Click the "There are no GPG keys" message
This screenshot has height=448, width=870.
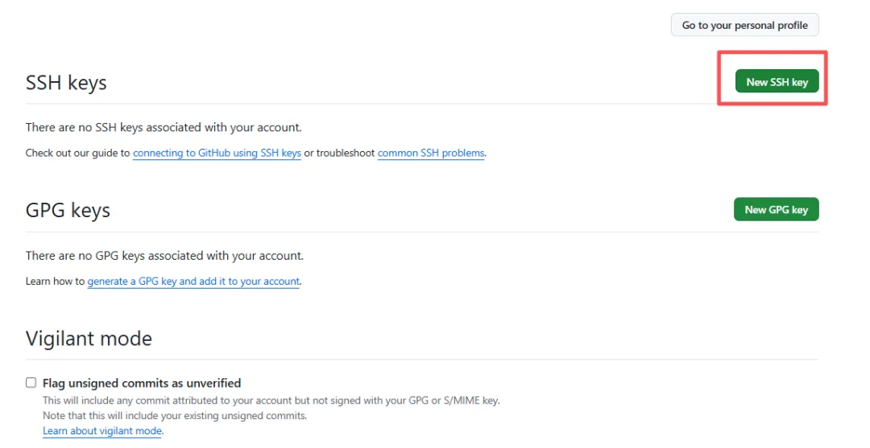click(164, 256)
